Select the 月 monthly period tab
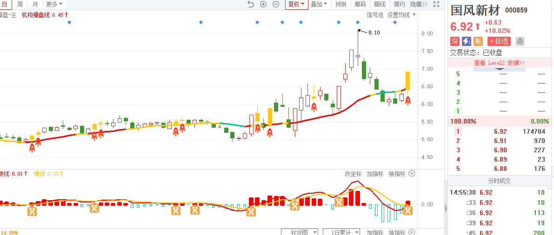This screenshot has height=235, width=554. point(34,4)
